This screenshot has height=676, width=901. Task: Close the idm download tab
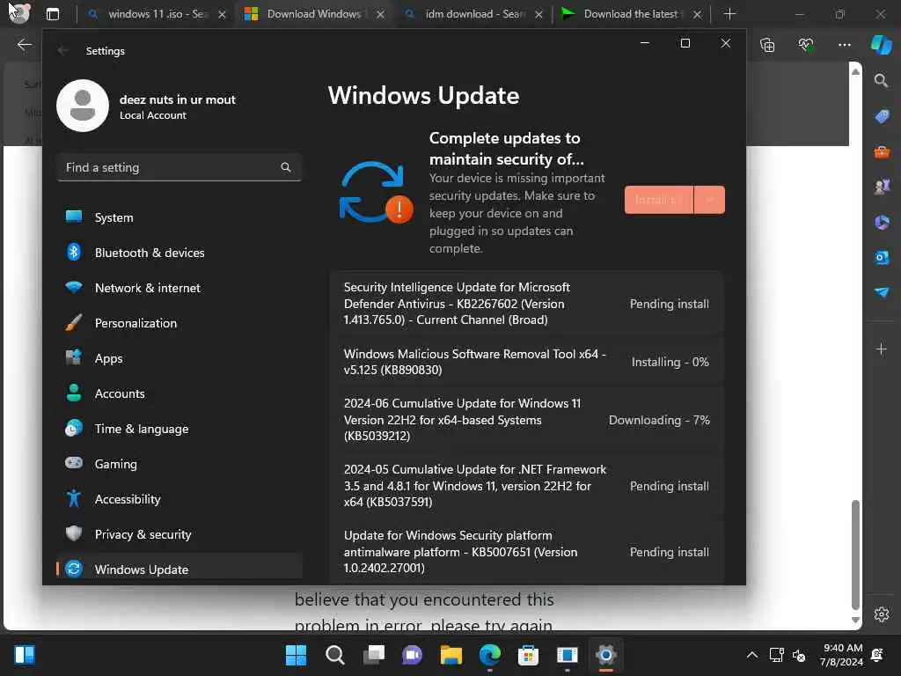click(x=538, y=14)
